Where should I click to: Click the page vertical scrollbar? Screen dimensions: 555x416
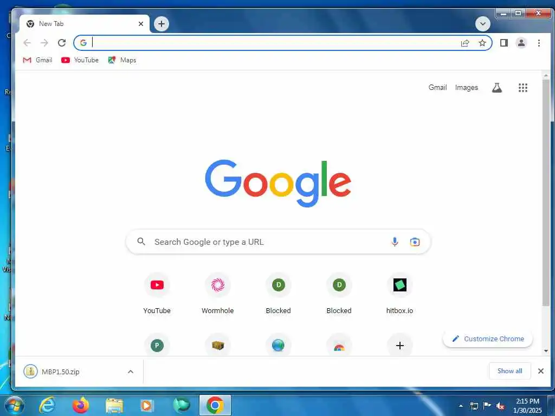(546, 193)
